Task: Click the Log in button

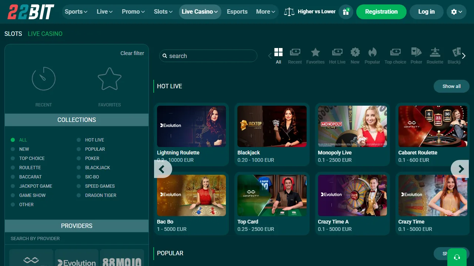Action: pyautogui.click(x=427, y=12)
